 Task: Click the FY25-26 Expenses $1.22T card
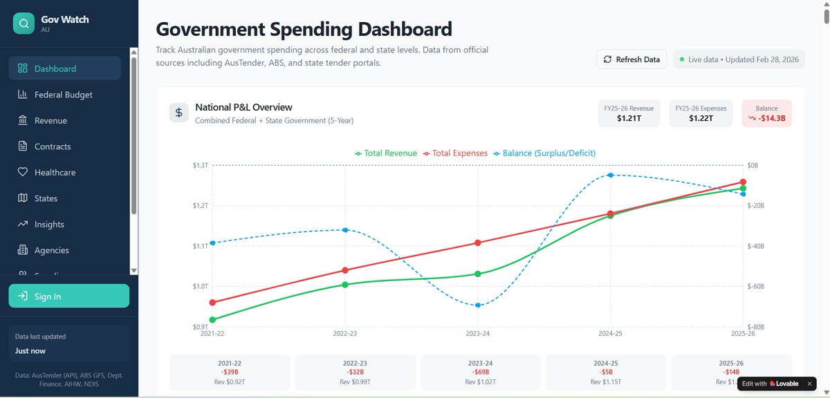701,113
